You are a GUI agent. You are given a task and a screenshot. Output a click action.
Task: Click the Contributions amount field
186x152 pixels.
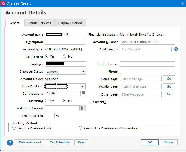point(63,93)
